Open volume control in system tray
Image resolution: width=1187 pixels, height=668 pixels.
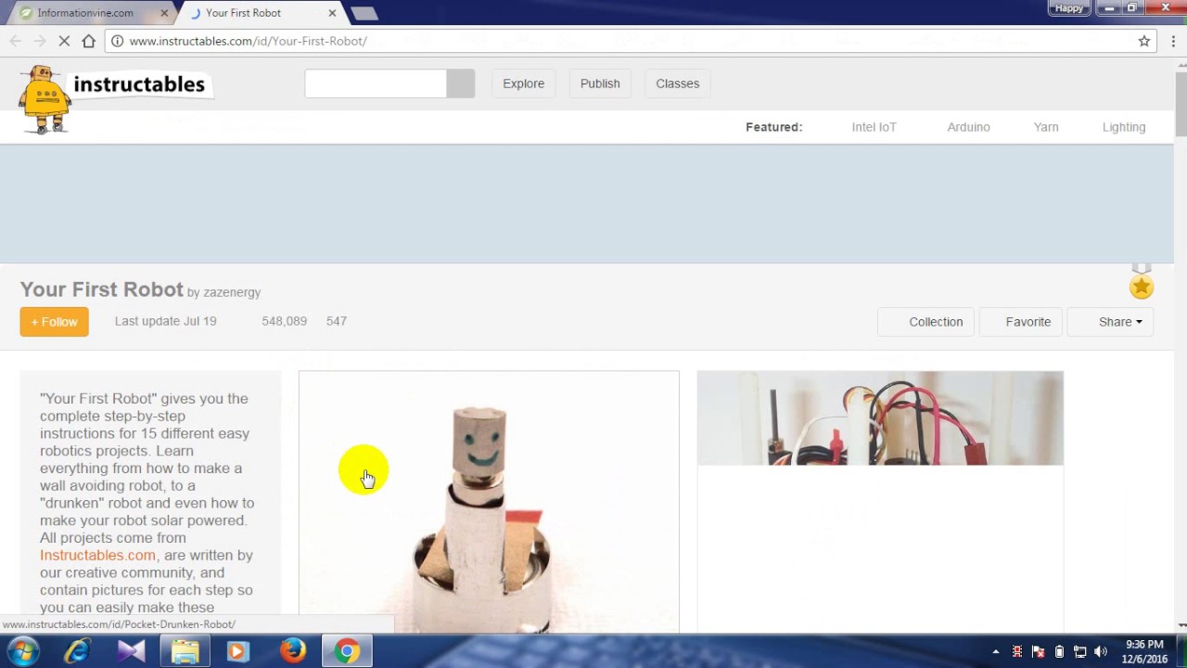[1101, 652]
